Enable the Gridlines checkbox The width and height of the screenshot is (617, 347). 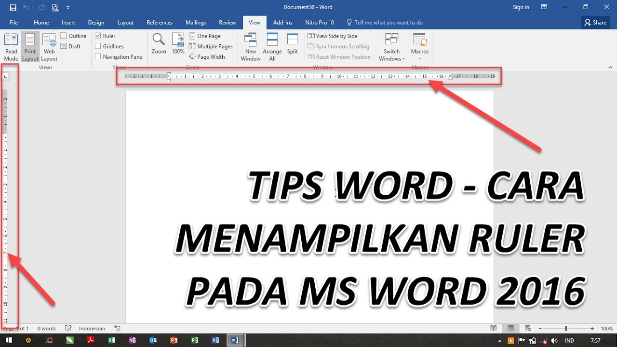click(98, 46)
